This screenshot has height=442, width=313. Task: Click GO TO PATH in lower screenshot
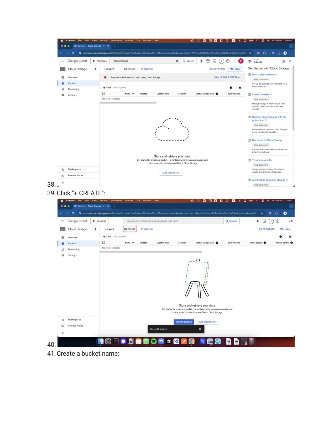pyautogui.click(x=267, y=229)
